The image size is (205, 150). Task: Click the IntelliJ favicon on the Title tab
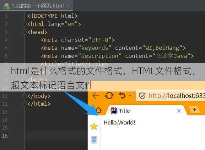[114, 111]
